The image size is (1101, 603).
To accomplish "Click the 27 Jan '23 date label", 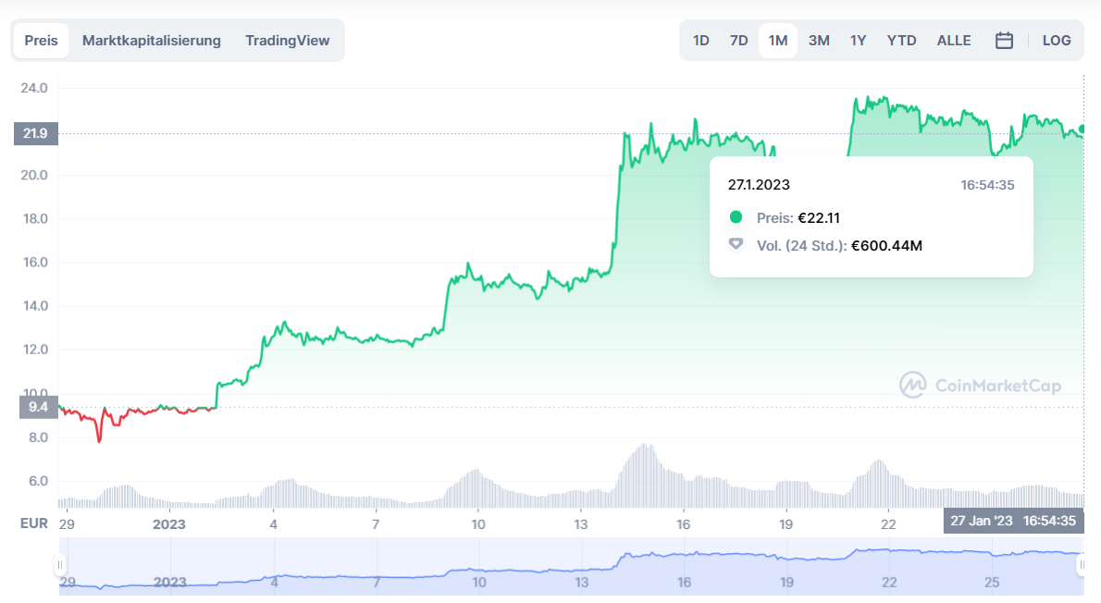I will [1013, 521].
